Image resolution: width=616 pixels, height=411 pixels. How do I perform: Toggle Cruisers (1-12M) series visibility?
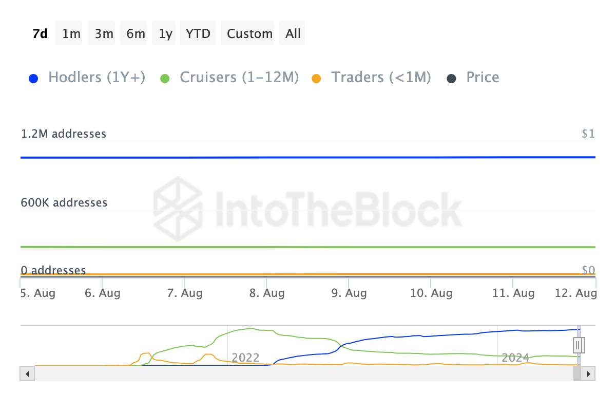click(x=239, y=78)
